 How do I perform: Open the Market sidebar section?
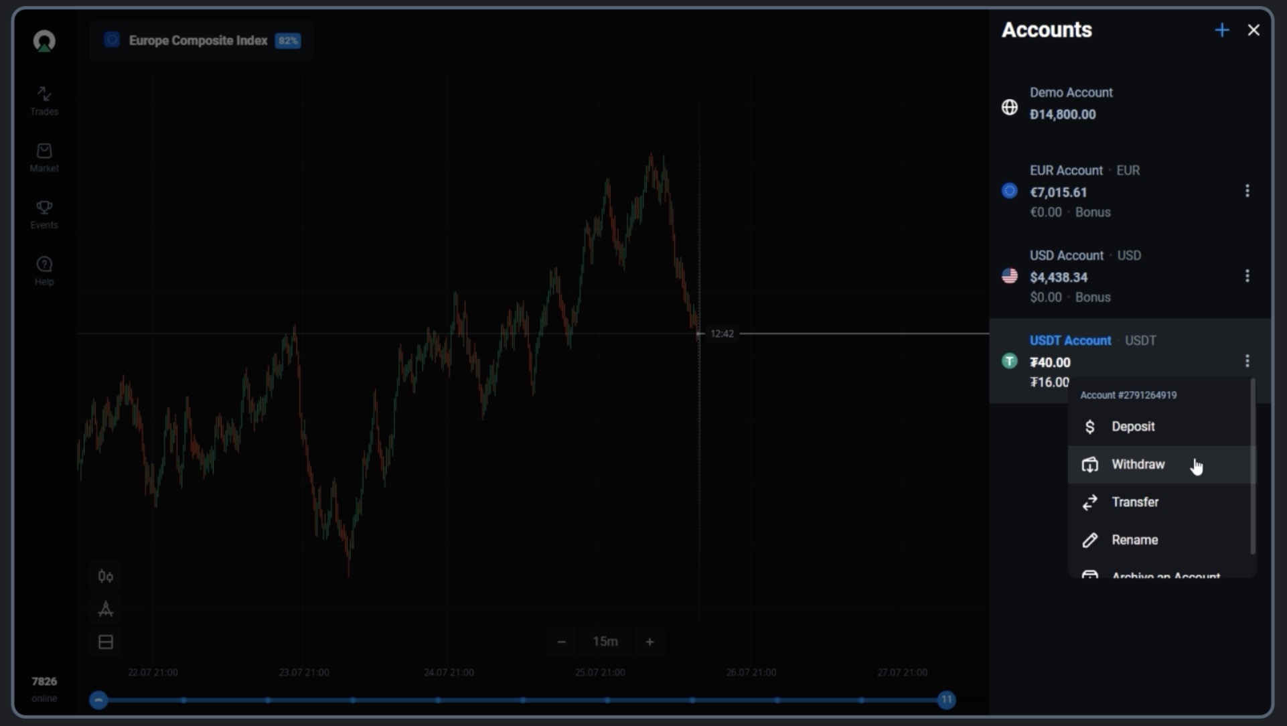click(44, 158)
